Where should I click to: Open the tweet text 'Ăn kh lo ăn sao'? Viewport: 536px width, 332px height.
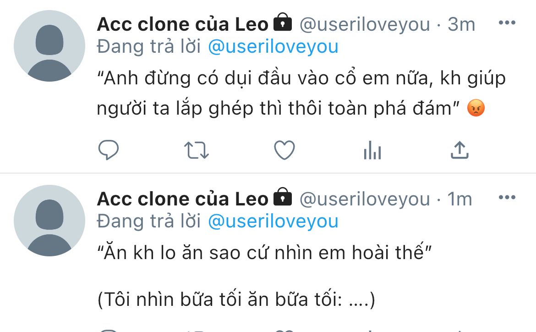[265, 253]
